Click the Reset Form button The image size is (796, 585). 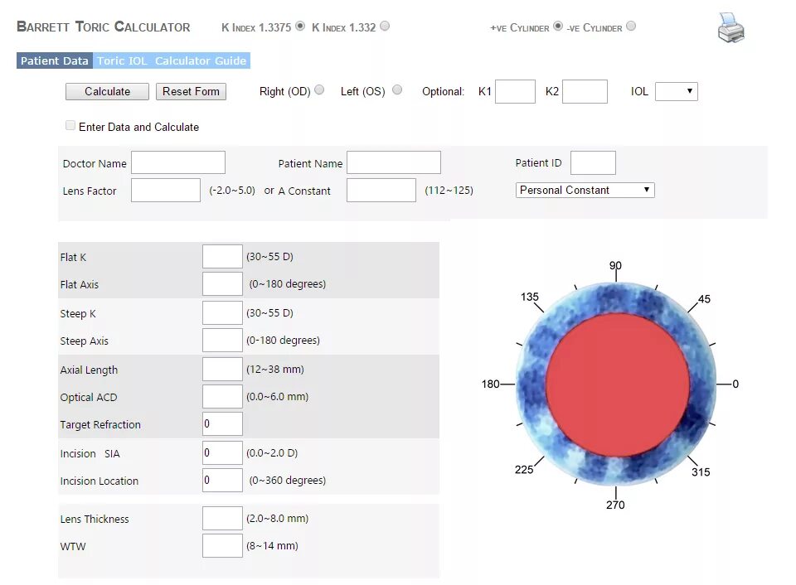point(191,91)
